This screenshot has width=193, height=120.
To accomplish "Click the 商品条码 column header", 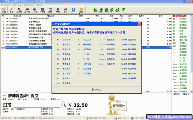I will [17, 16].
